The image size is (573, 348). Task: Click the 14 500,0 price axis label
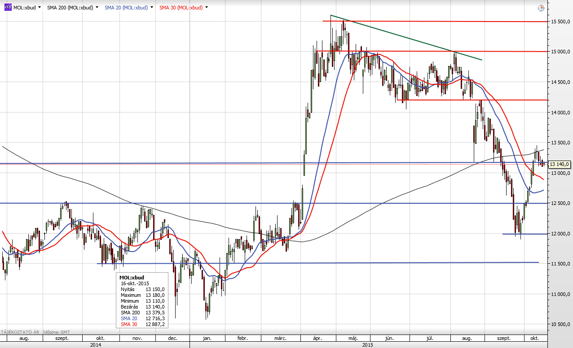560,82
